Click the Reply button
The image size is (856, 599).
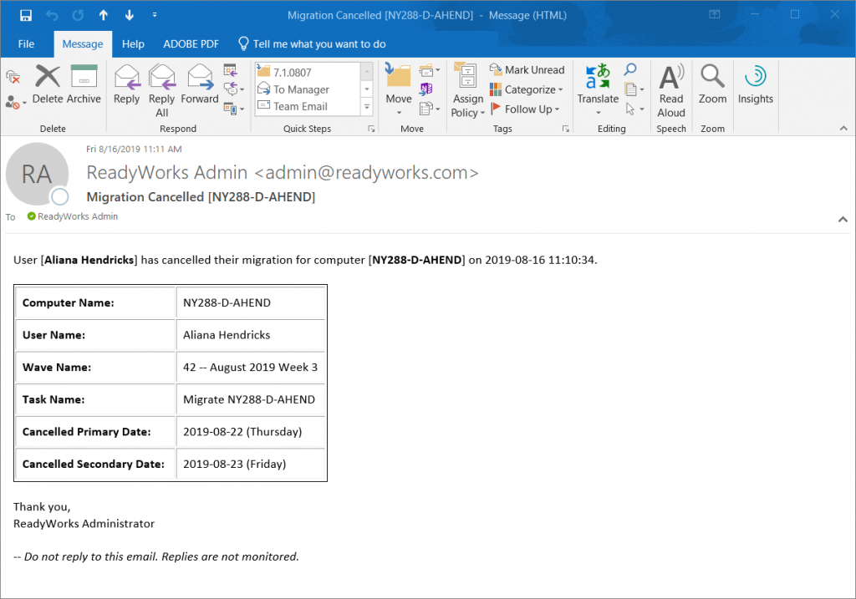coord(126,86)
